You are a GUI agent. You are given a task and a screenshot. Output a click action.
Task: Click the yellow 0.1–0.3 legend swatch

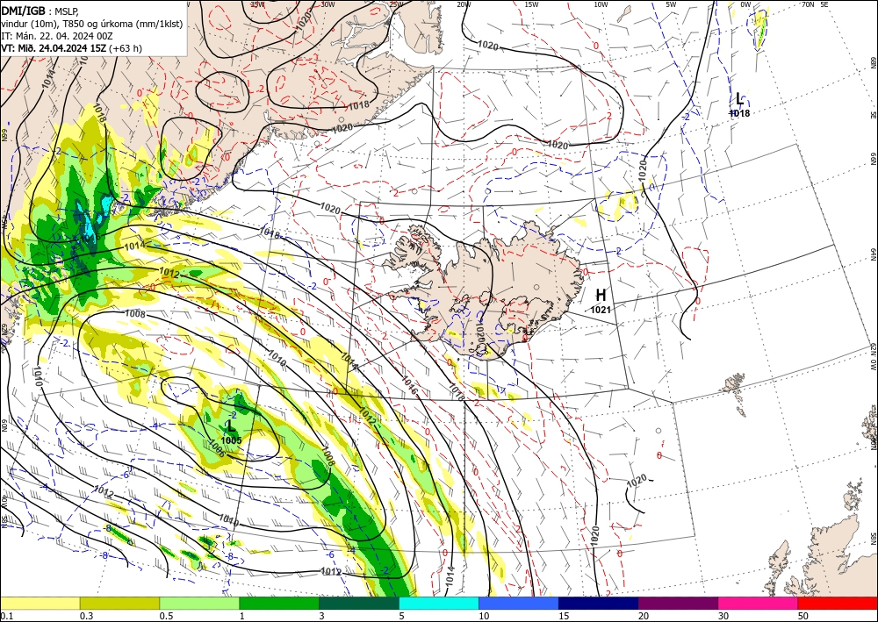click(x=40, y=603)
